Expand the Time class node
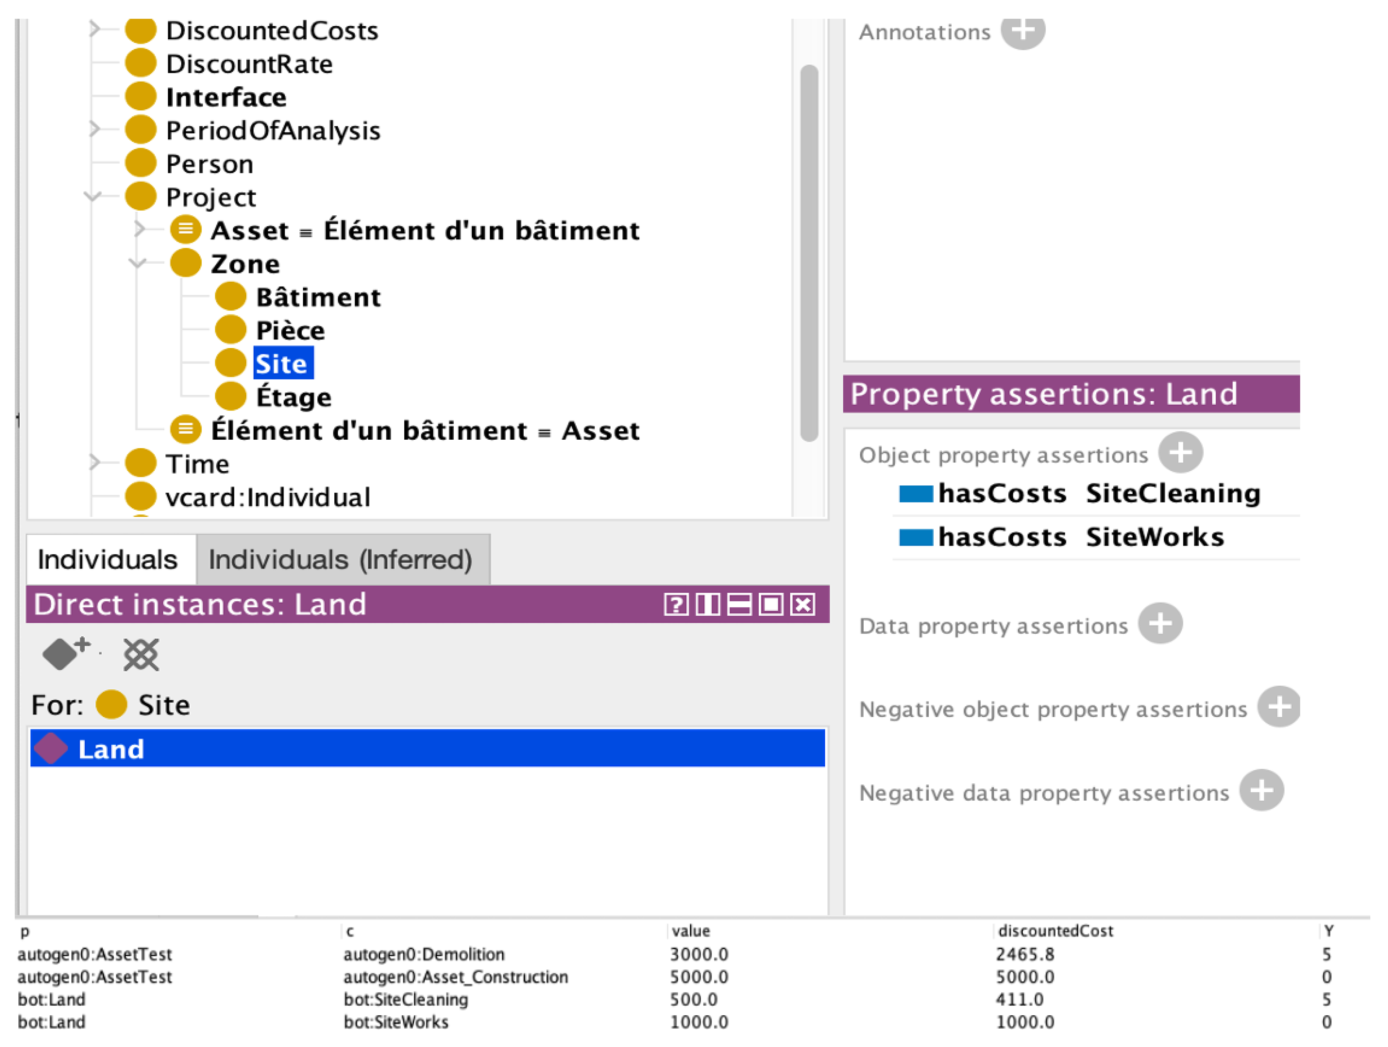 click(94, 463)
